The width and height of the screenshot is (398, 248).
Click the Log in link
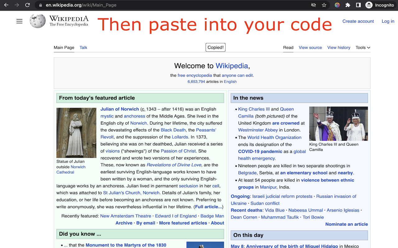click(388, 21)
